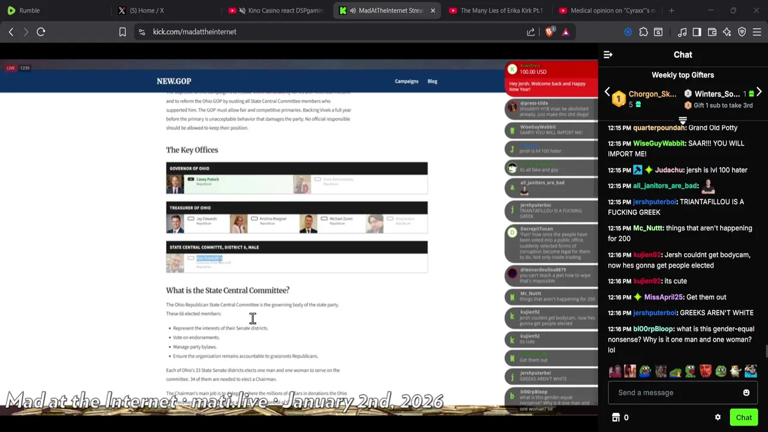Open the browser hamburger main menu

[x=757, y=32]
